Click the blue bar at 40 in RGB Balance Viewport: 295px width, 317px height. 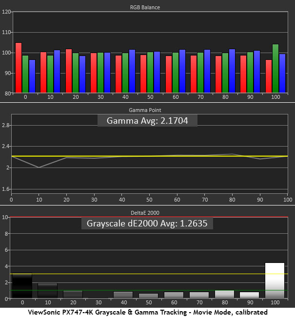pos(132,71)
